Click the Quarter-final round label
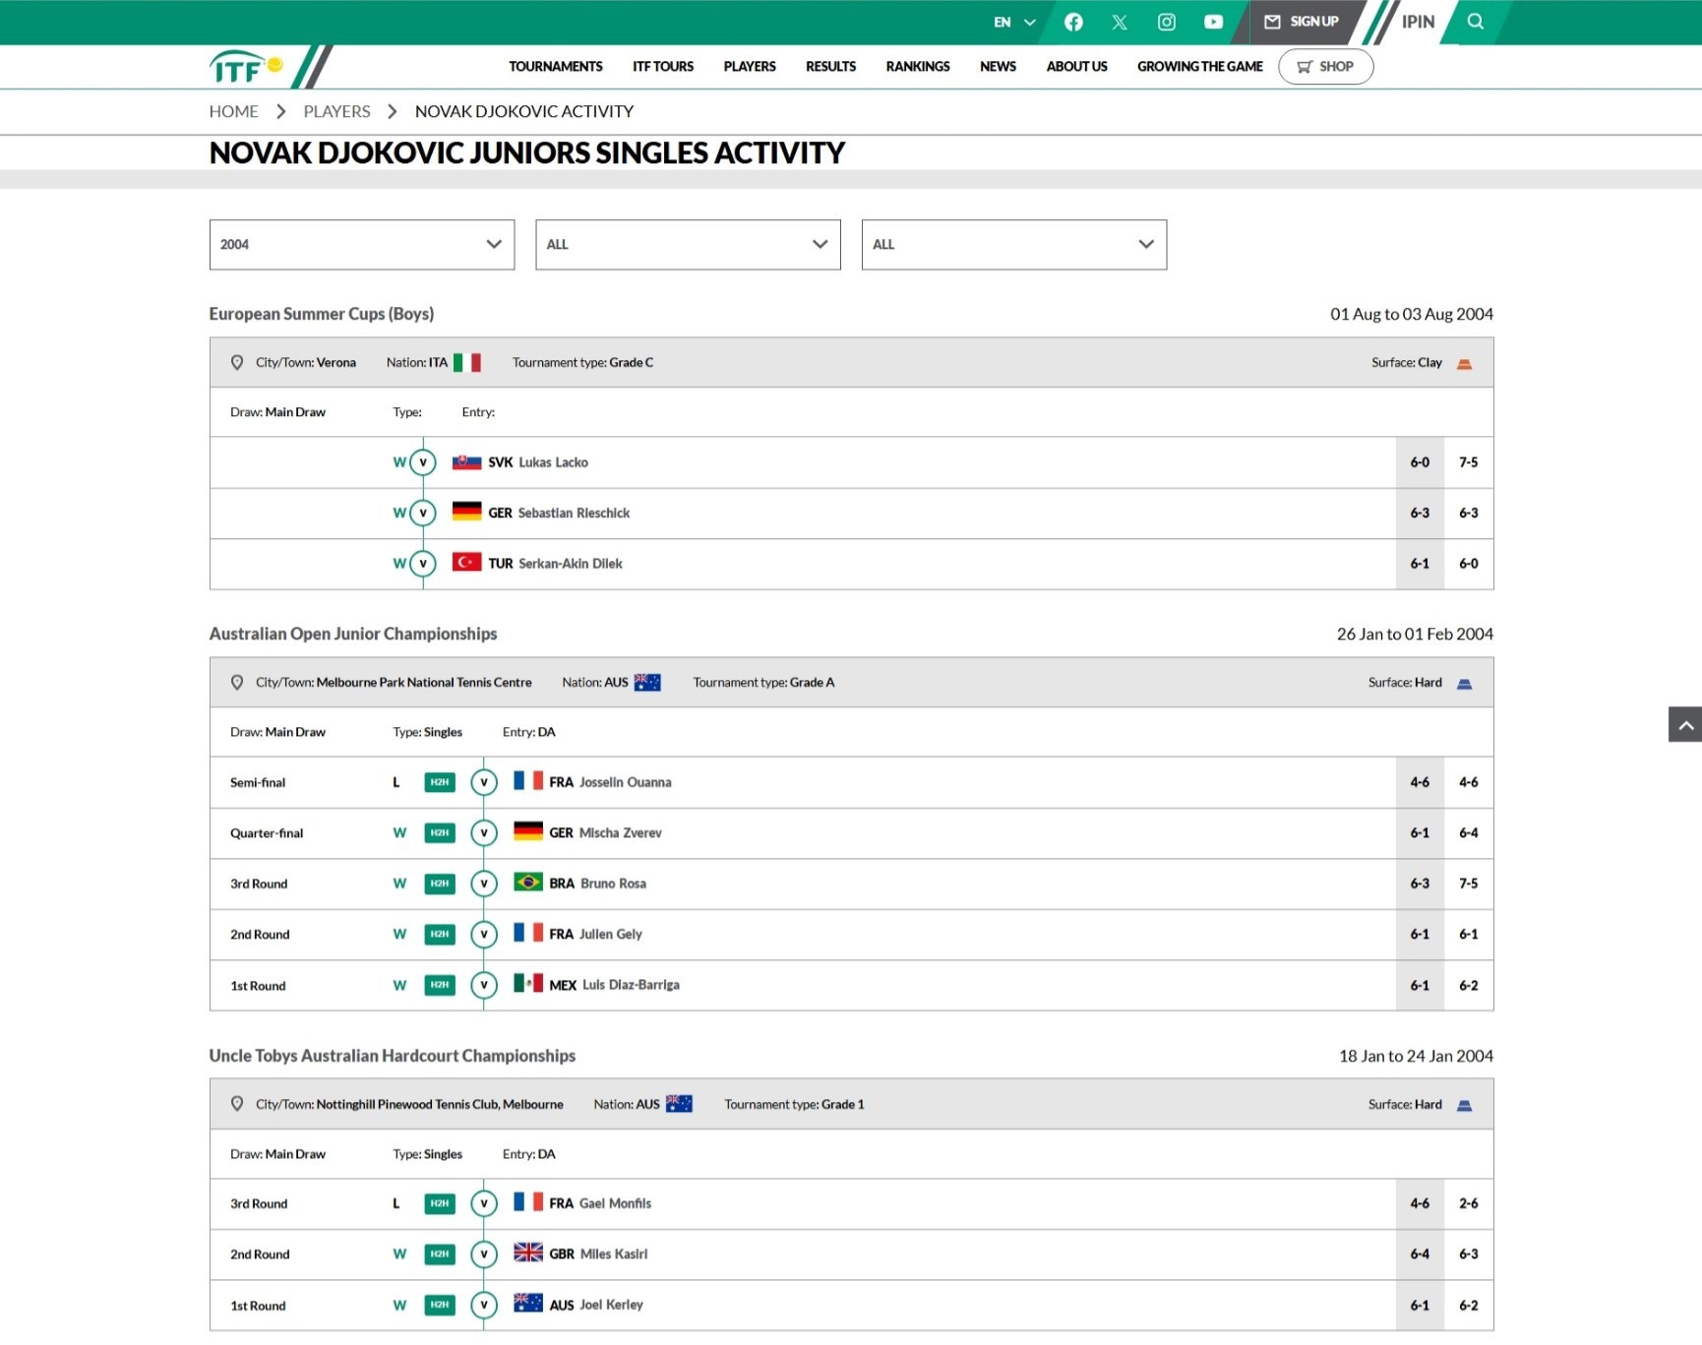This screenshot has height=1345, width=1702. [x=267, y=833]
